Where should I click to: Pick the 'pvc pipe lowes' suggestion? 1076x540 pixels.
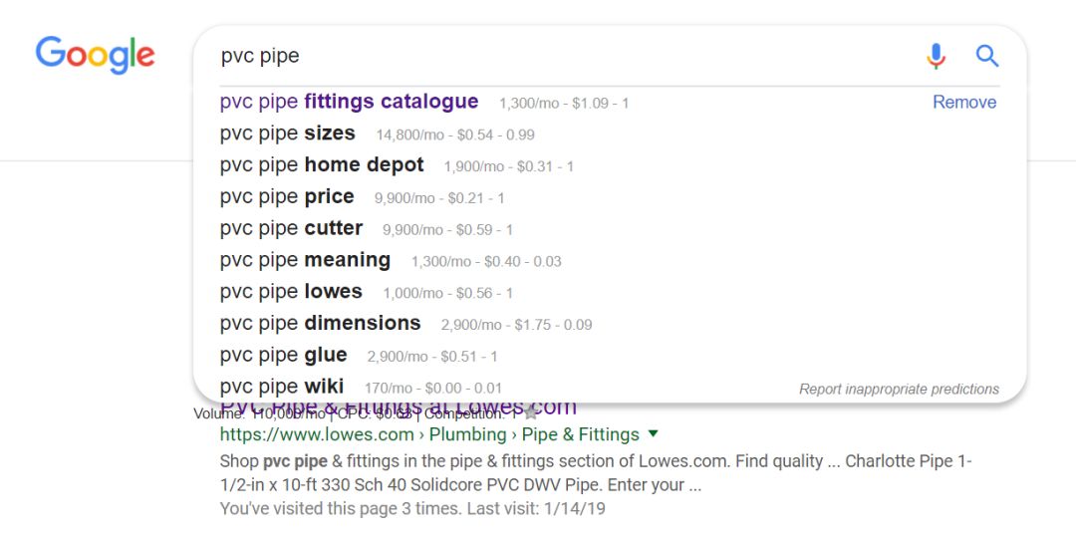[291, 292]
